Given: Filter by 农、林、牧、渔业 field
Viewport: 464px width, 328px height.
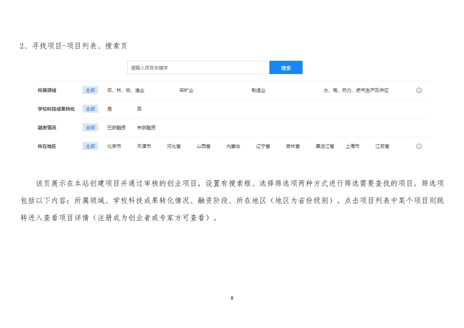Looking at the screenshot, I should pyautogui.click(x=126, y=90).
